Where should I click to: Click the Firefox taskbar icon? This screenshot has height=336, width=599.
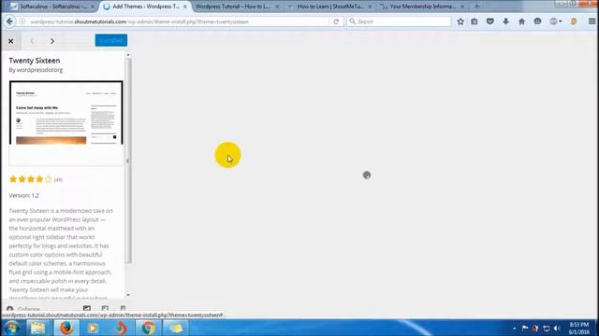[66, 328]
